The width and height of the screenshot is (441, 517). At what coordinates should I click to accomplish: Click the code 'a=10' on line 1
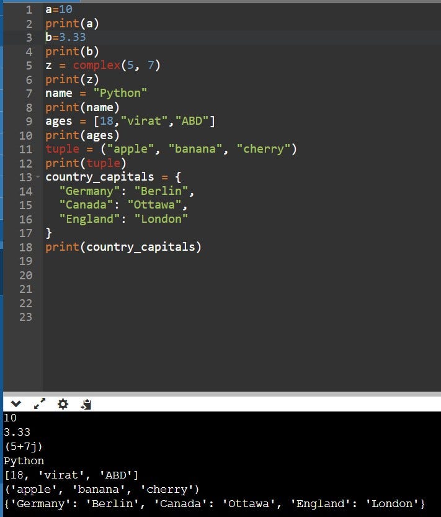click(59, 9)
